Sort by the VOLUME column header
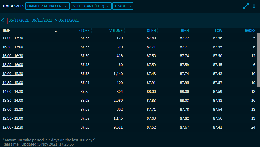Image resolution: width=260 pixels, height=147 pixels. pyautogui.click(x=116, y=31)
